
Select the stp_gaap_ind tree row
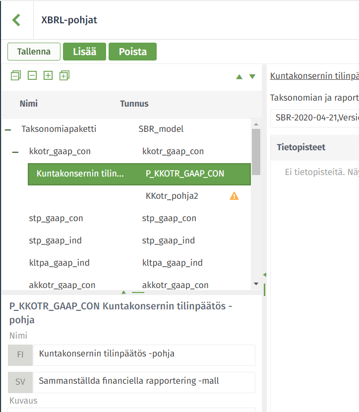[126, 240]
